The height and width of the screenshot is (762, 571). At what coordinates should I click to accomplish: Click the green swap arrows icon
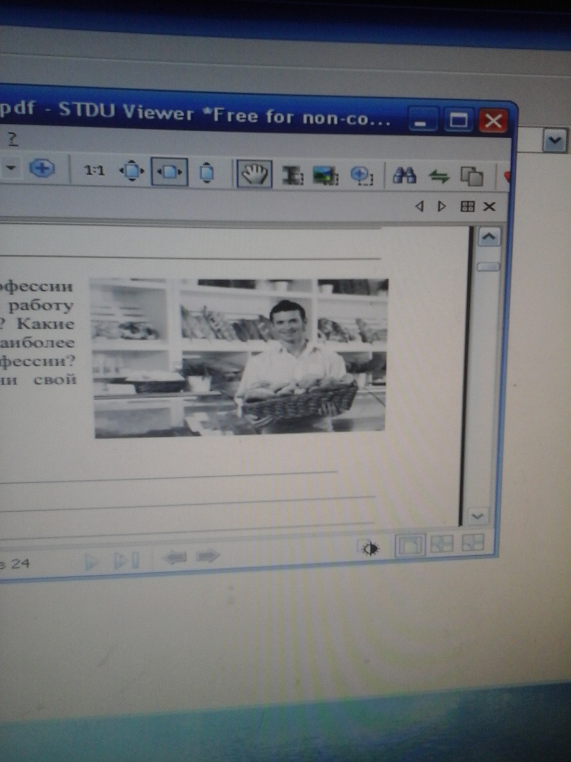pos(438,177)
